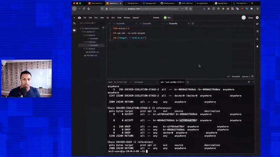
Task: Open Firefox library icon
Action: 209,9
